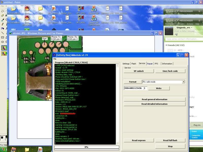Click the IMEI number input field
The height and width of the screenshot is (152, 203).
tap(133, 88)
